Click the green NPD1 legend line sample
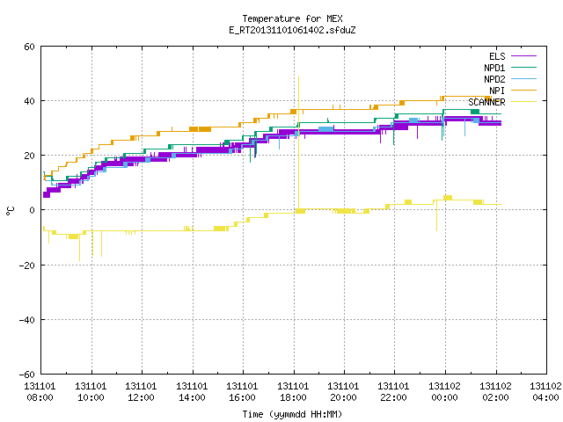Image resolution: width=563 pixels, height=422 pixels. (523, 68)
